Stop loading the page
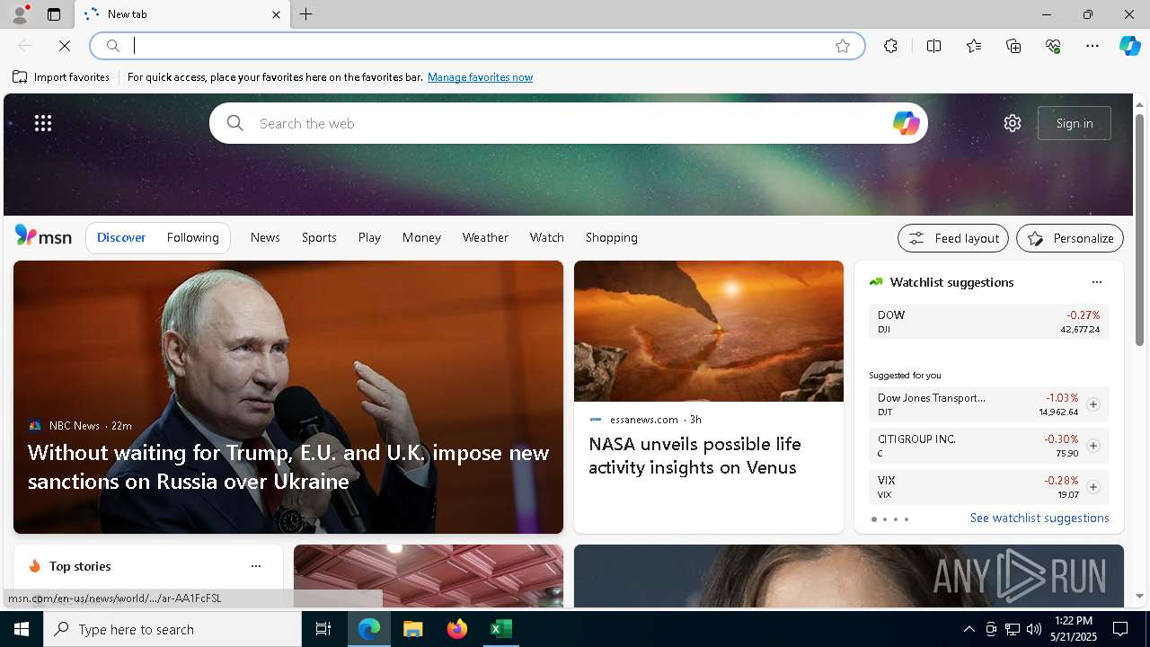The width and height of the screenshot is (1150, 647). pos(65,46)
